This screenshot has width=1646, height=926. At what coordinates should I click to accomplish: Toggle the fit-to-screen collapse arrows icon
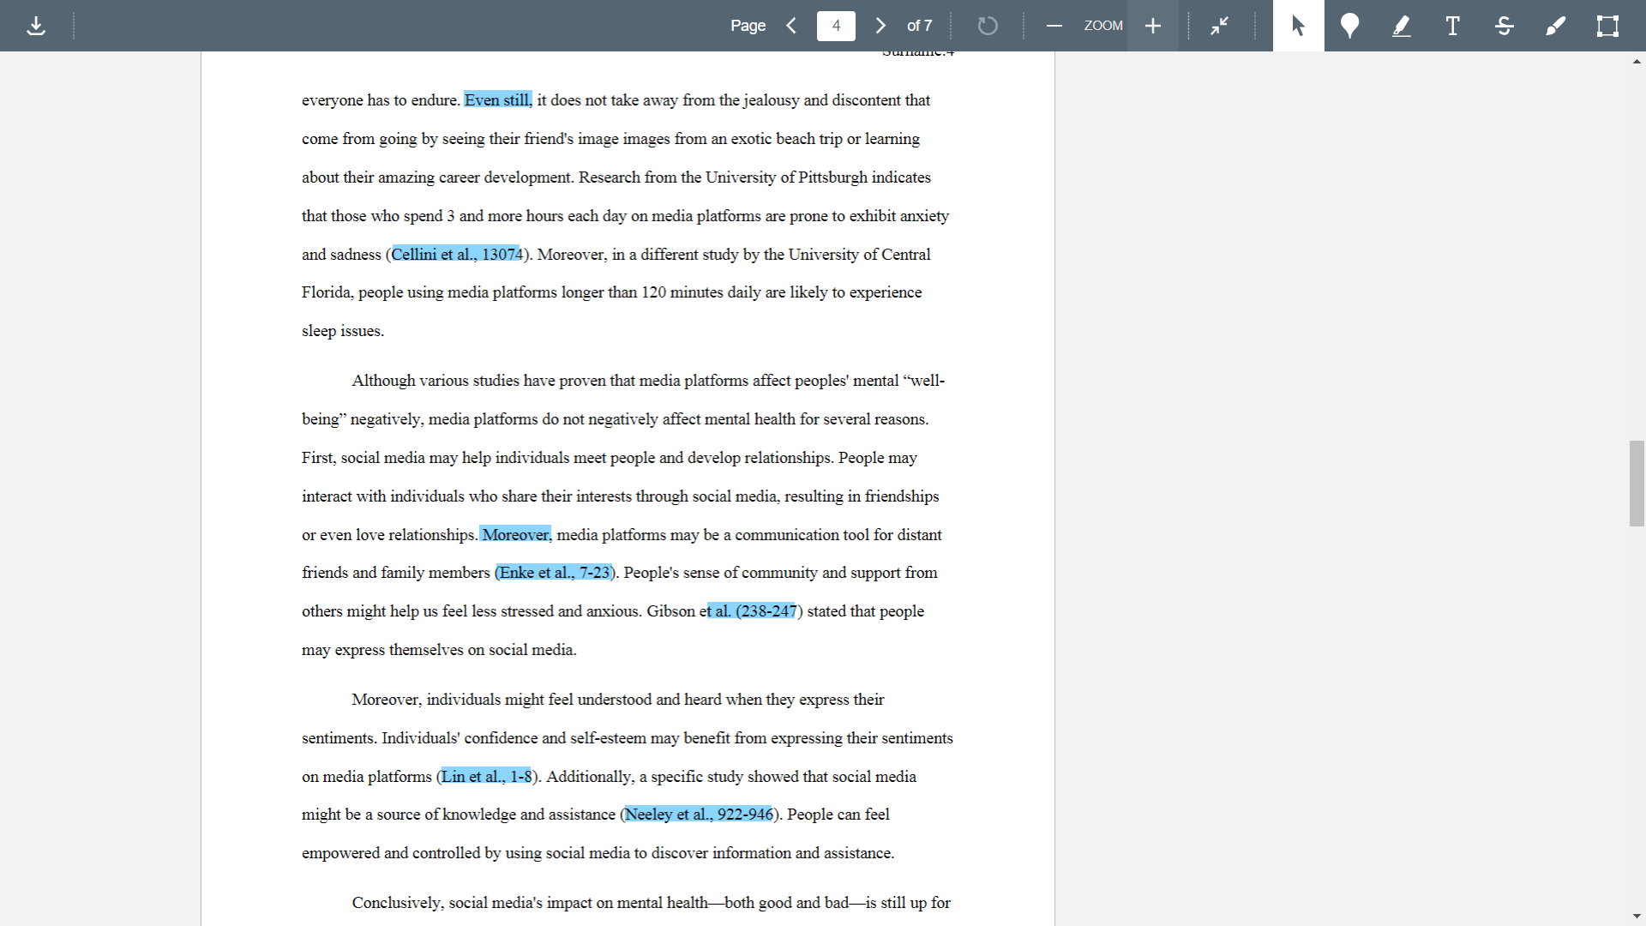click(1219, 26)
